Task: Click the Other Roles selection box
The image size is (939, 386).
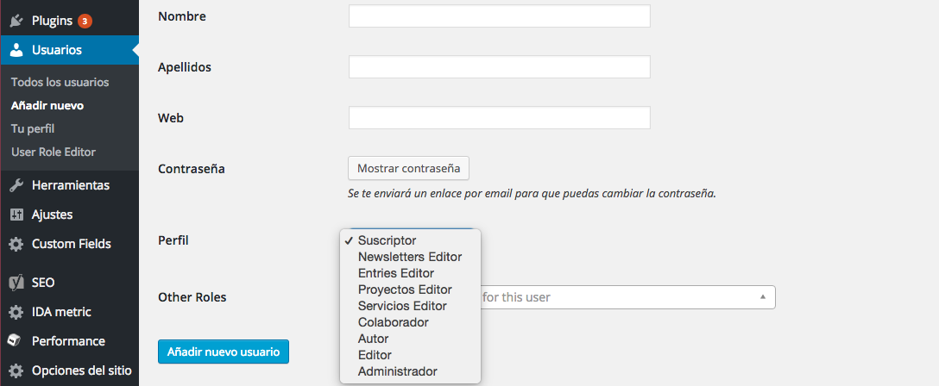Action: click(627, 297)
